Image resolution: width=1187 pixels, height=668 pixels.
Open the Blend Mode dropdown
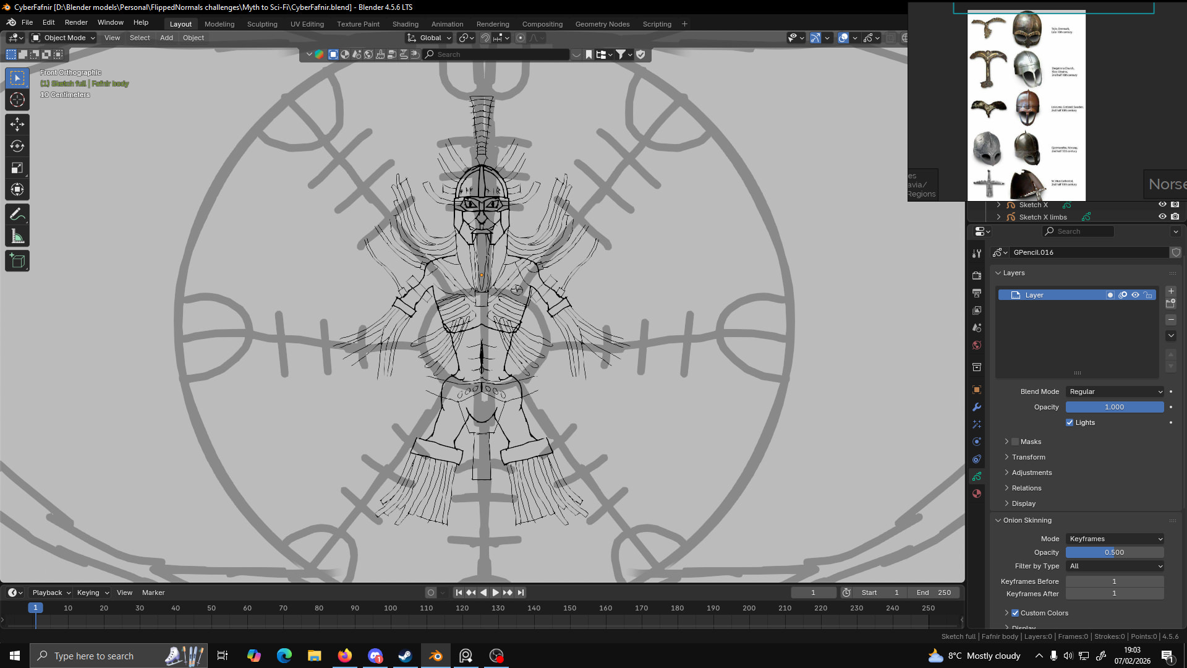pyautogui.click(x=1115, y=392)
